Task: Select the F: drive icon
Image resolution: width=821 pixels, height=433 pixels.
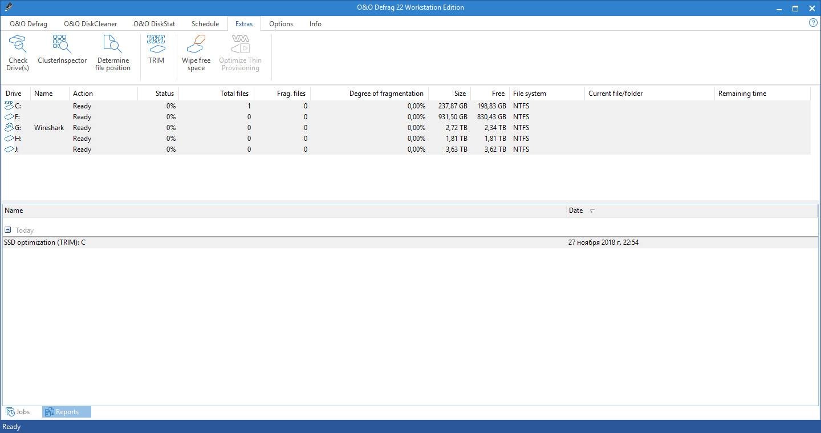Action: point(9,116)
